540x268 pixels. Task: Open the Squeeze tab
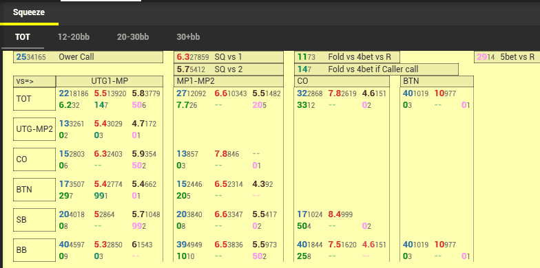29,12
